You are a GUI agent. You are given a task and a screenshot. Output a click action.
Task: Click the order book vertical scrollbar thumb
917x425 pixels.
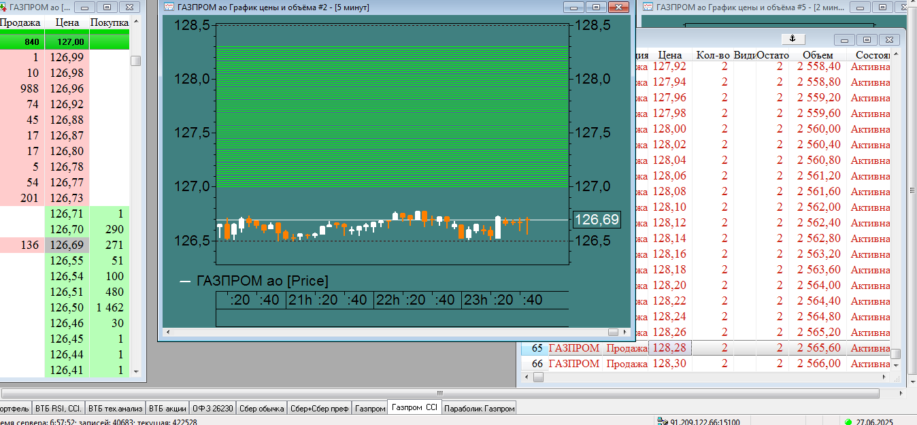click(x=136, y=61)
